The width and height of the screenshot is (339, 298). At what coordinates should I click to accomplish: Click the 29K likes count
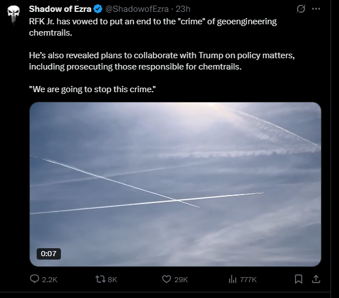pos(182,279)
